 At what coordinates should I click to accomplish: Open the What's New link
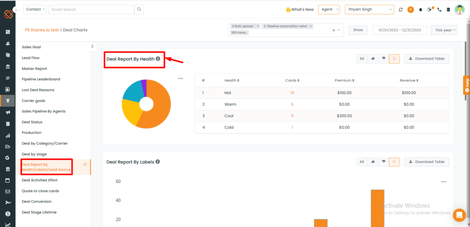[300, 9]
